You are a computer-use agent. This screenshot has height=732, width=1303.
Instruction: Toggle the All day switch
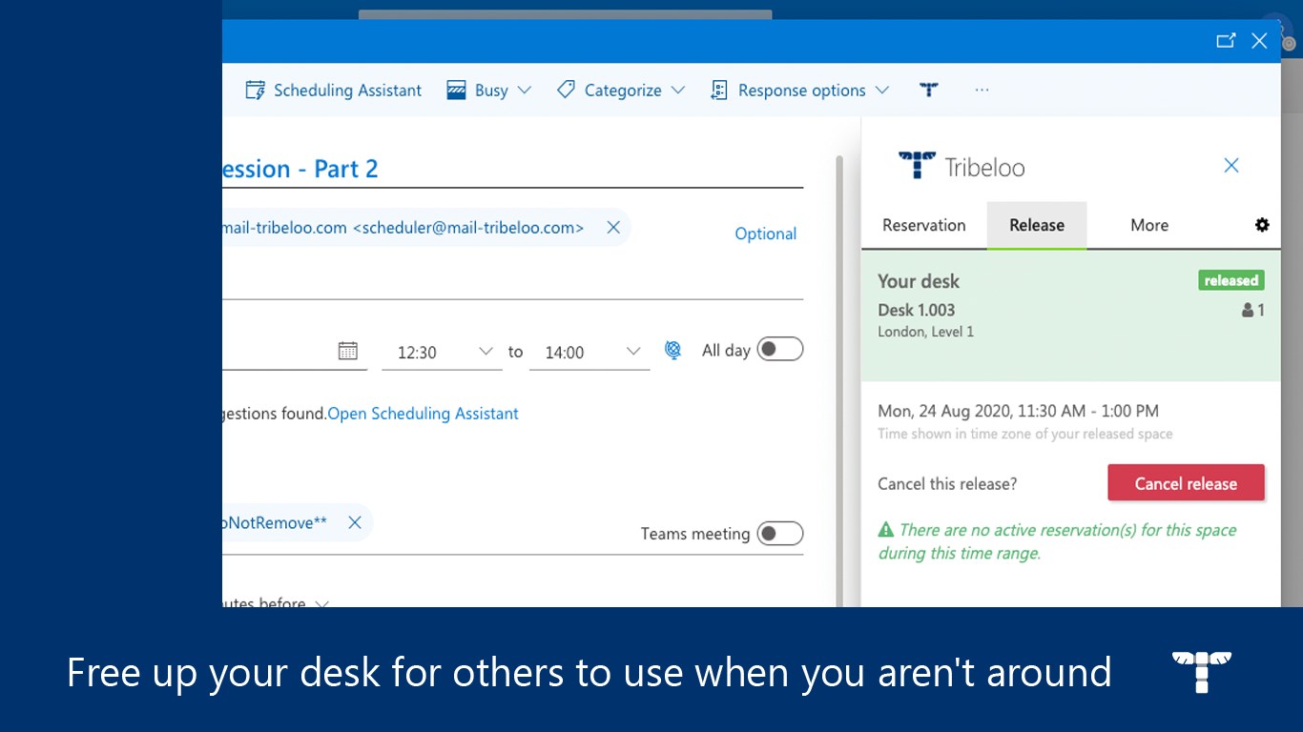pos(780,349)
